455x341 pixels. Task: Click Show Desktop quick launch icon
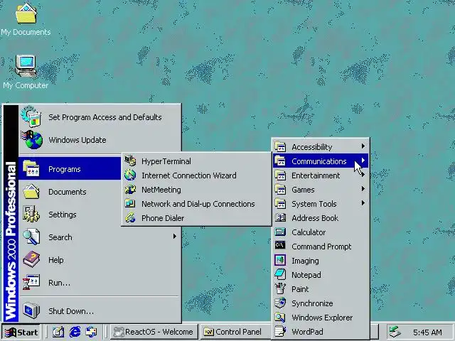click(58, 332)
